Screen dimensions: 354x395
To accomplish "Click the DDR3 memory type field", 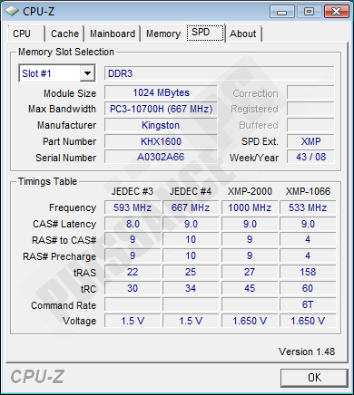I will click(x=220, y=73).
